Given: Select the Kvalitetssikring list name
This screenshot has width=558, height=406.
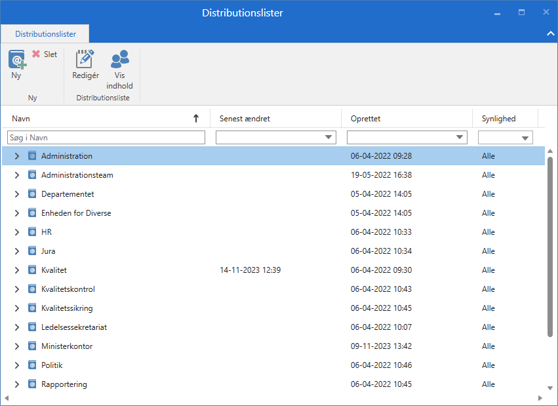Looking at the screenshot, I should pyautogui.click(x=67, y=308).
